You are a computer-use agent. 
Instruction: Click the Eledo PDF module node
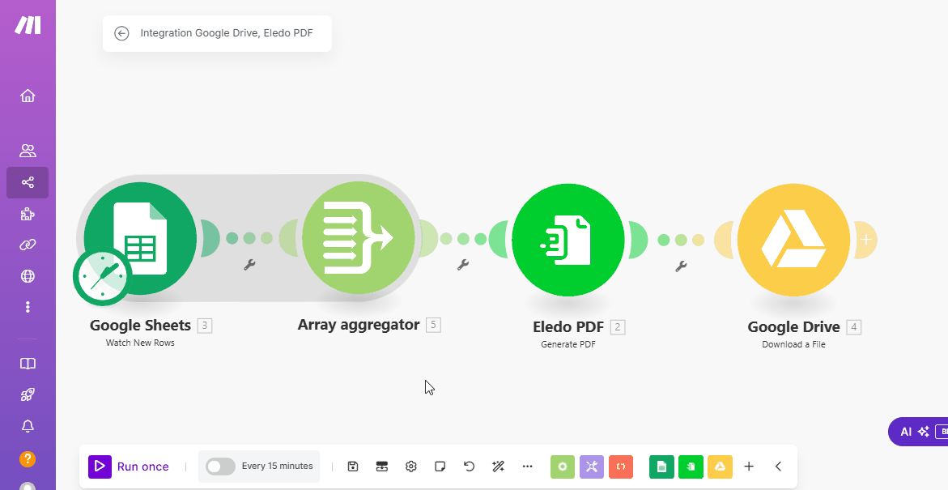568,240
